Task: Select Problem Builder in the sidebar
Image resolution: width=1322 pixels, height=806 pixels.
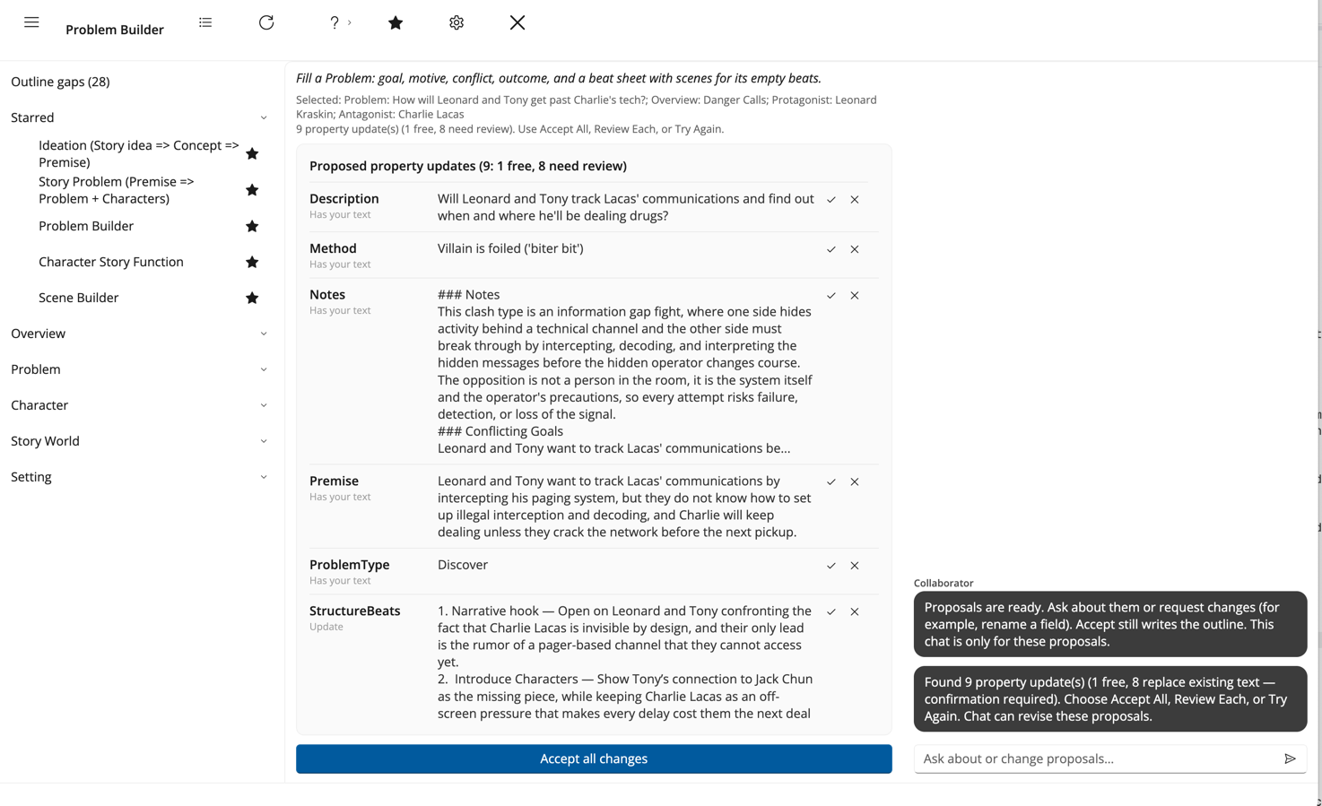Action: [x=86, y=226]
